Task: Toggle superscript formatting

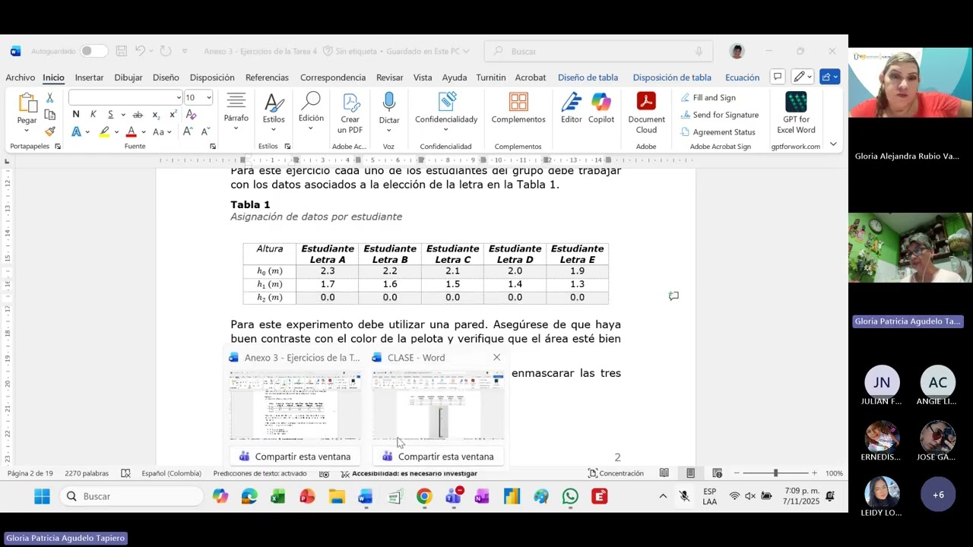Action: [x=173, y=115]
